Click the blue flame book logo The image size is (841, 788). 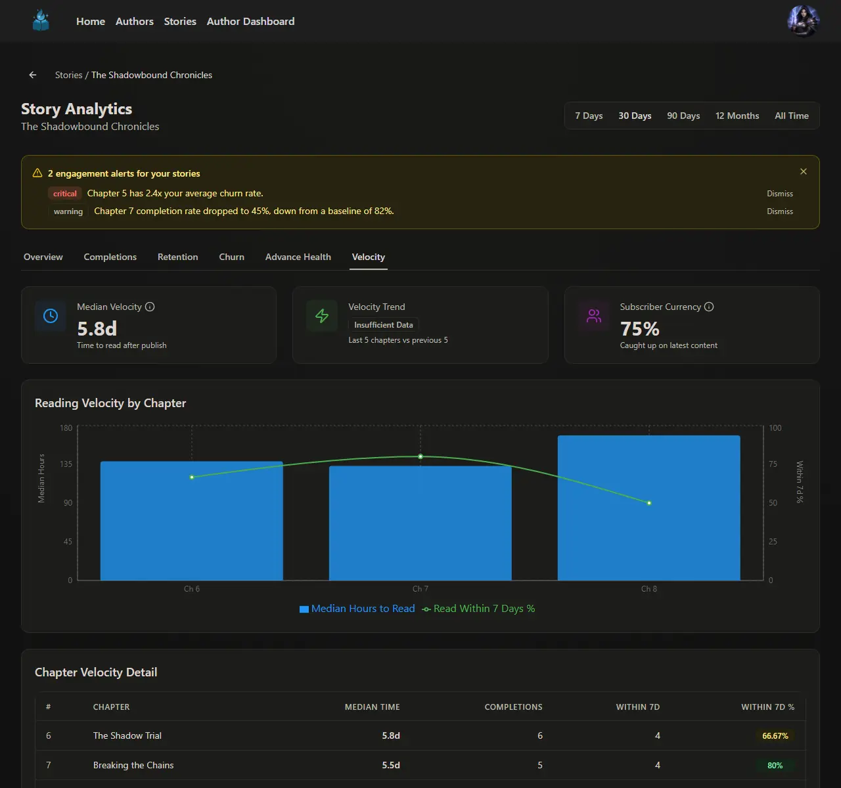41,21
